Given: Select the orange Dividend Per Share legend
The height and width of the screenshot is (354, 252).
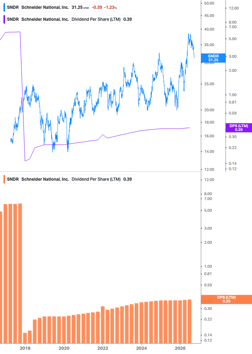Looking at the screenshot, I should (x=69, y=179).
